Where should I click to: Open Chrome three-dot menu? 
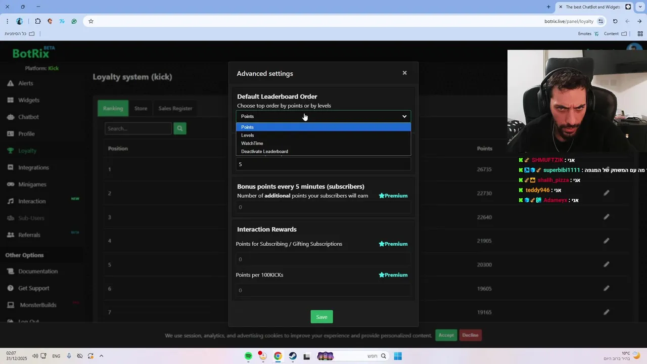7,21
